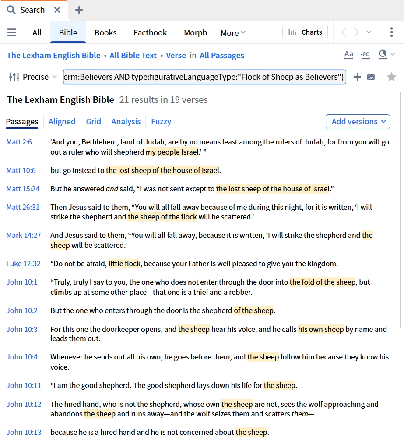This screenshot has width=404, height=437.
Task: Click highlighted "the sheep of the flock"
Action: pyautogui.click(x=162, y=217)
